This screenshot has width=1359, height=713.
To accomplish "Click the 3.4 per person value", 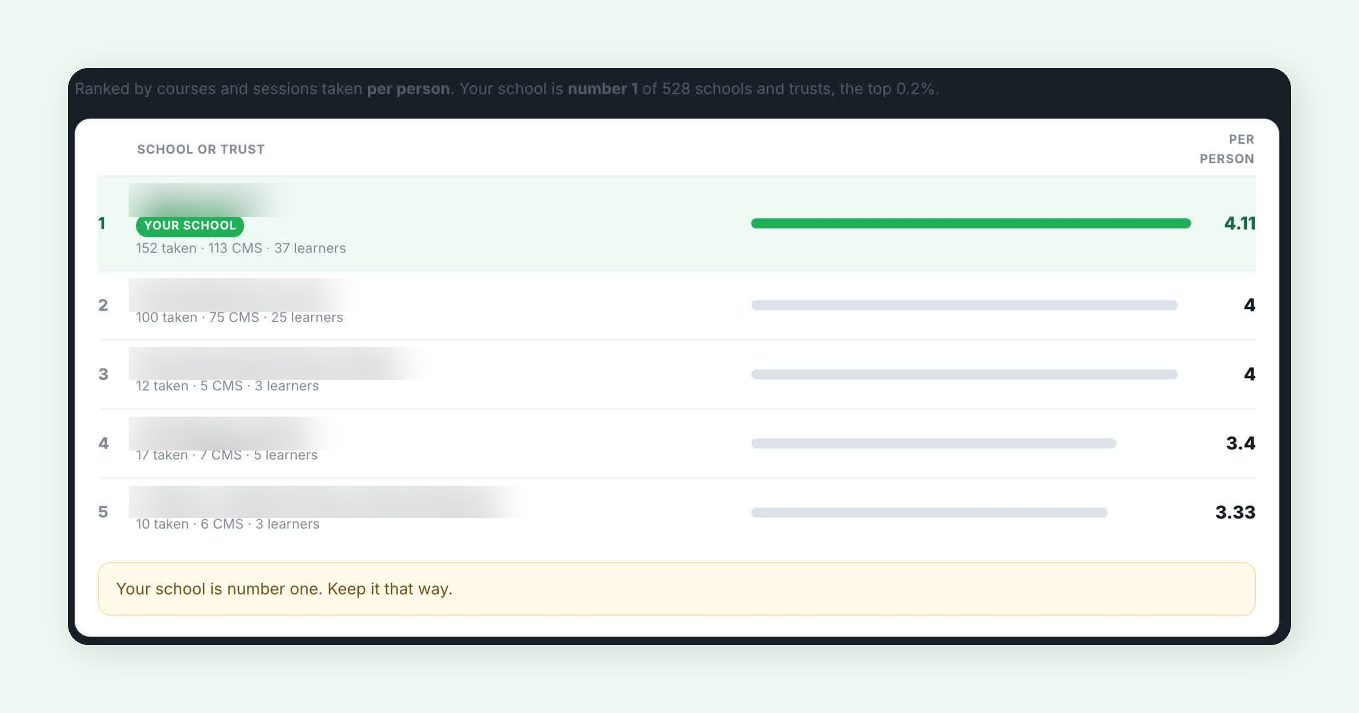I will click(x=1241, y=443).
